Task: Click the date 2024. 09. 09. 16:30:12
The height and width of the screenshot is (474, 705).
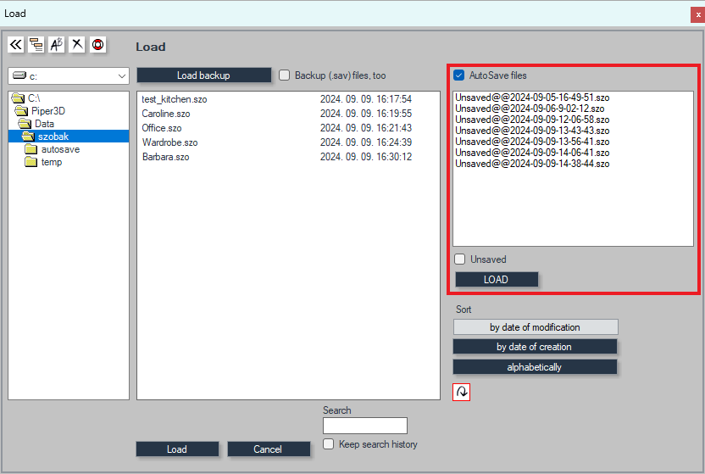Action: [x=366, y=157]
